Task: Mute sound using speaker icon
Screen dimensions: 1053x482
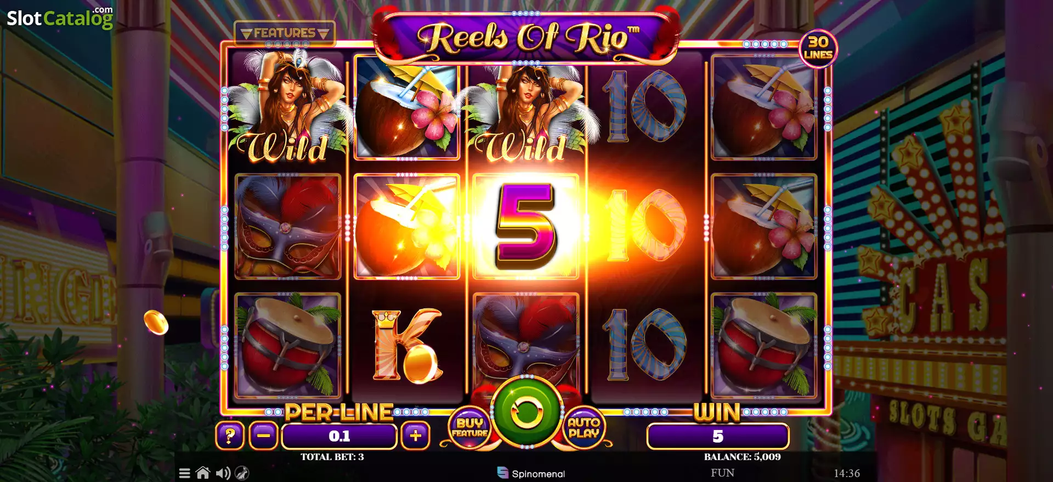Action: [223, 473]
